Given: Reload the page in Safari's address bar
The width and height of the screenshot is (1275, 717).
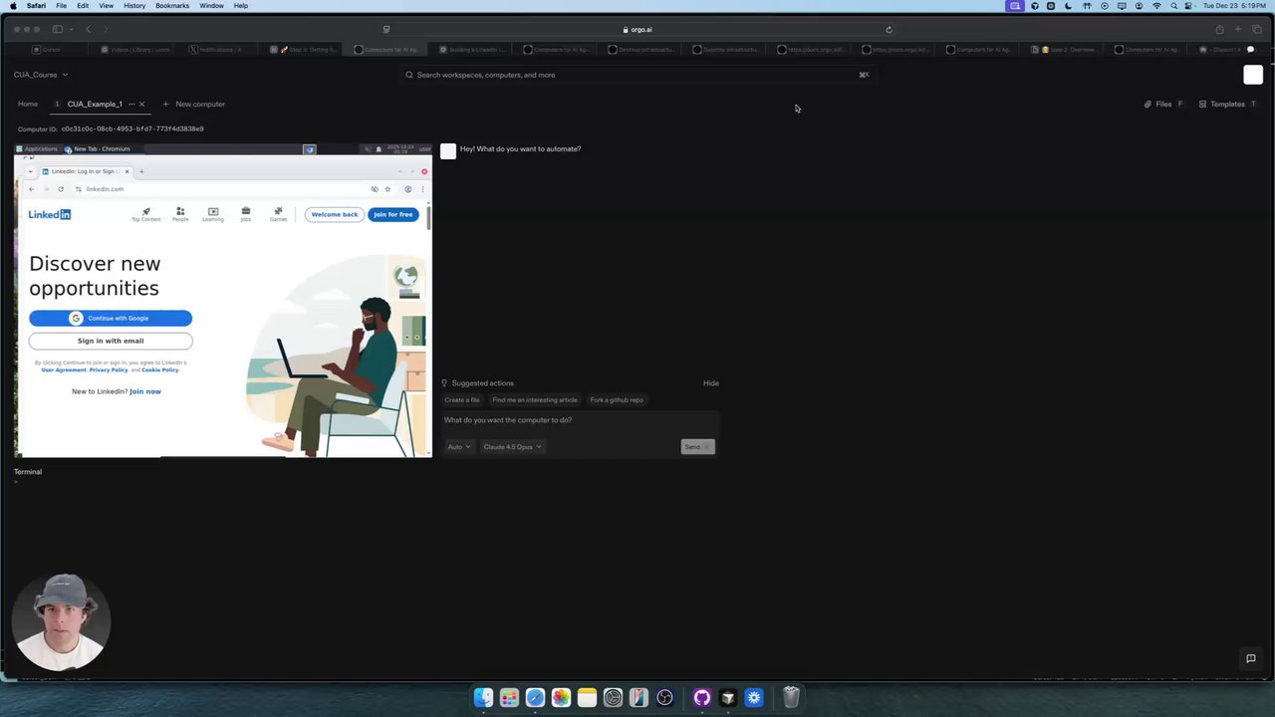Looking at the screenshot, I should tap(890, 30).
